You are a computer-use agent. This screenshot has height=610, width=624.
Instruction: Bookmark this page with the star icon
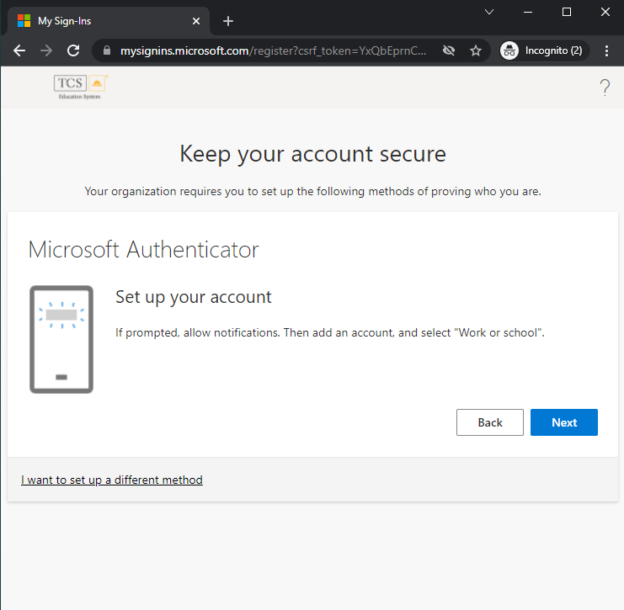[476, 50]
